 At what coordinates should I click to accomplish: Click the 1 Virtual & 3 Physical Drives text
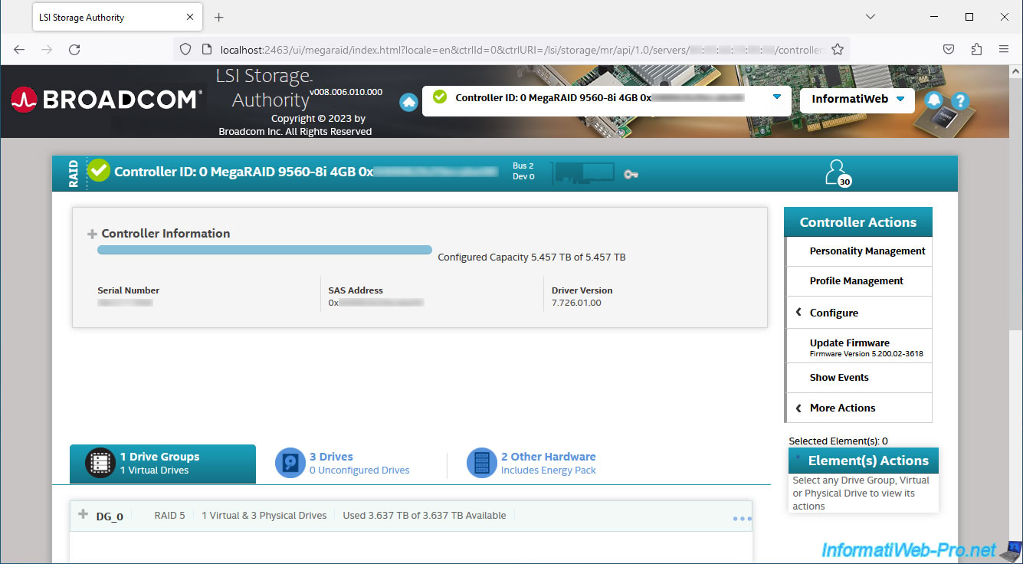click(x=264, y=516)
